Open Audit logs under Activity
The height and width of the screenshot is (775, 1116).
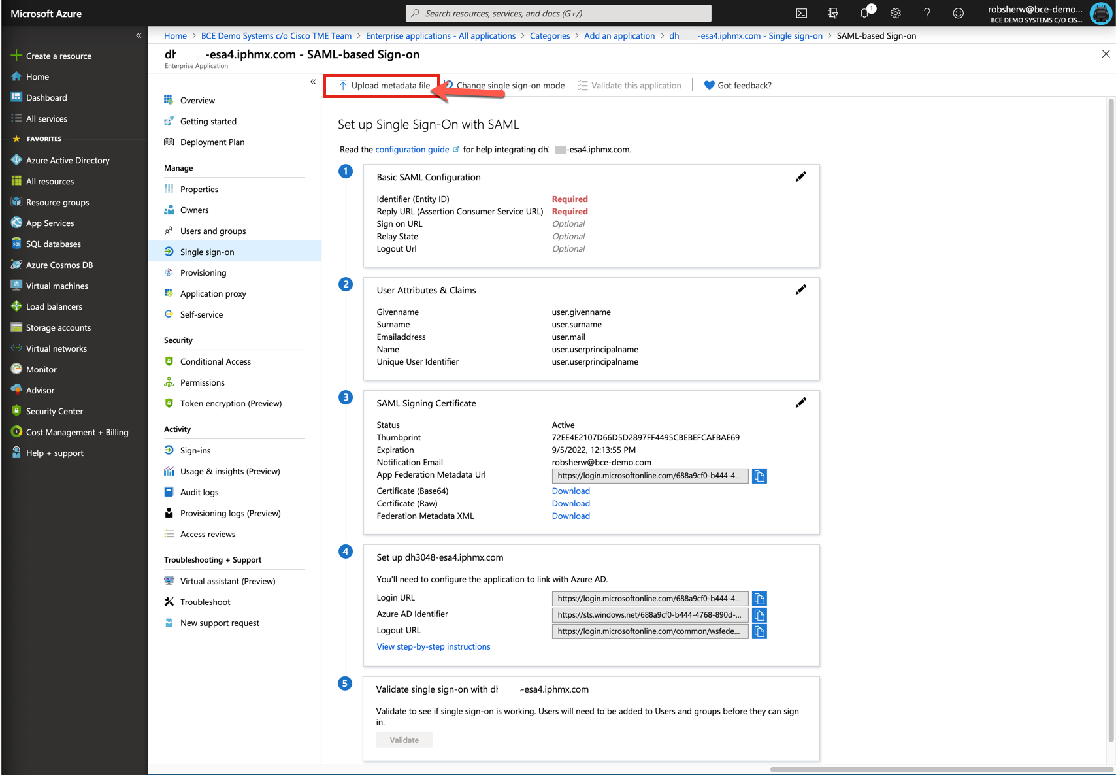click(199, 493)
